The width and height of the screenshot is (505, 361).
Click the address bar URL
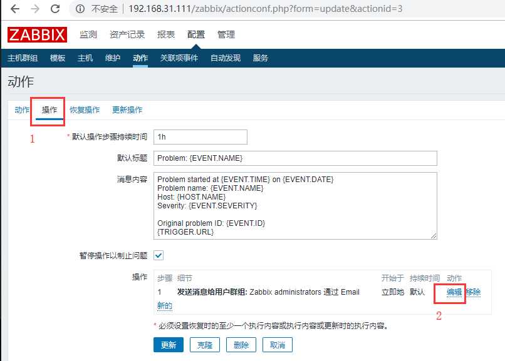266,9
